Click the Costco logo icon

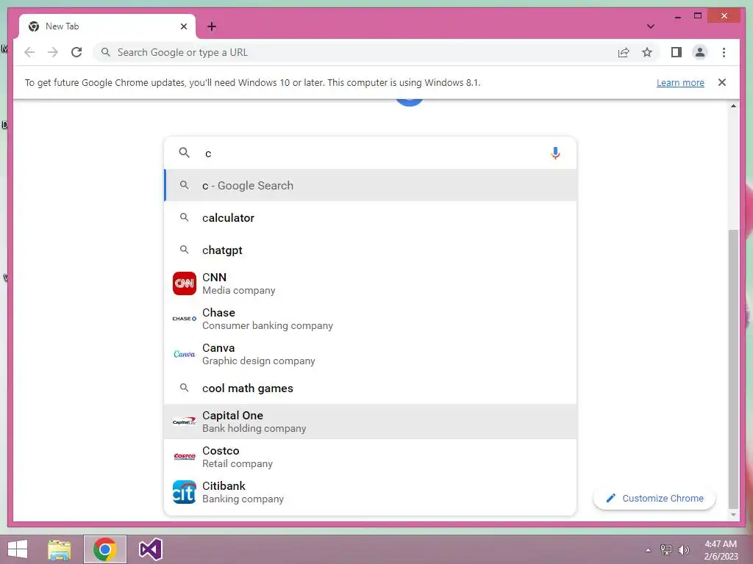(185, 457)
